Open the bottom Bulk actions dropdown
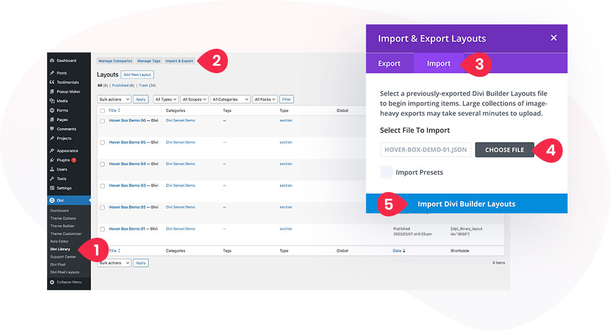 (114, 263)
